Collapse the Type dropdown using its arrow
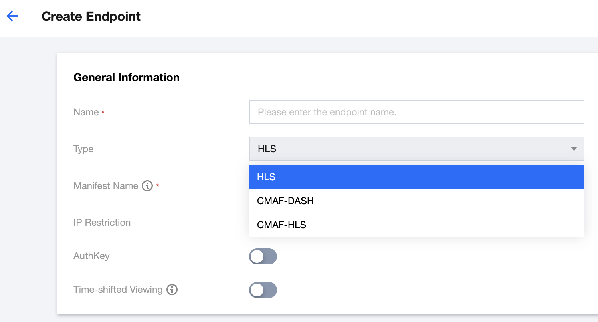598x322 pixels. coord(574,149)
